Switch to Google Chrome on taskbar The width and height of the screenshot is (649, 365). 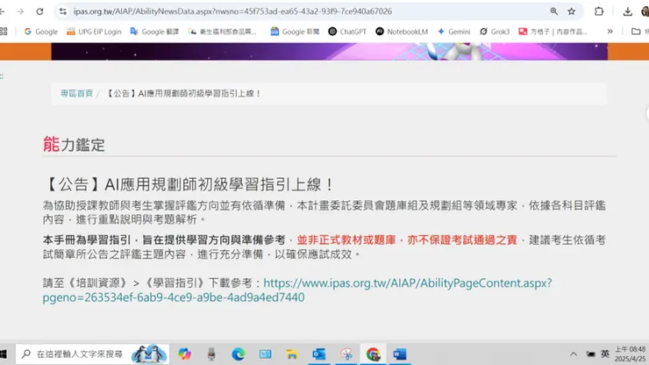tap(373, 354)
